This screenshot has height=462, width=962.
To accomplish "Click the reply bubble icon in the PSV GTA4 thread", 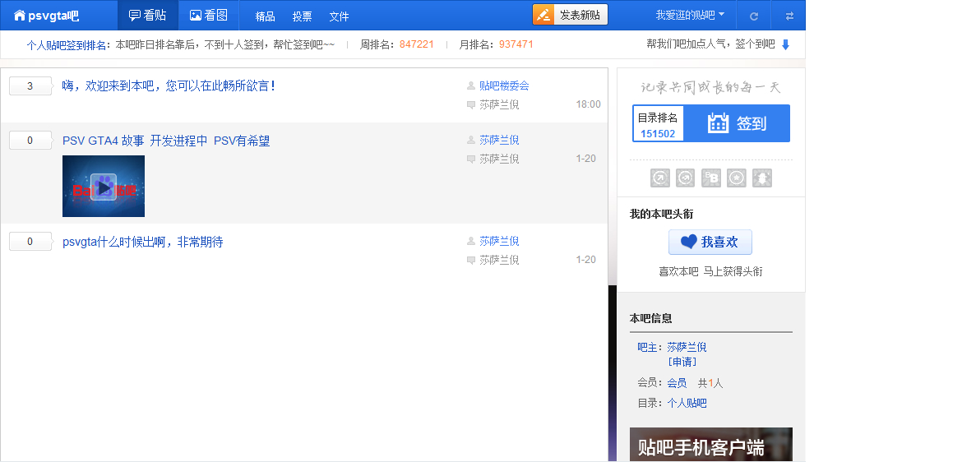I will [471, 159].
